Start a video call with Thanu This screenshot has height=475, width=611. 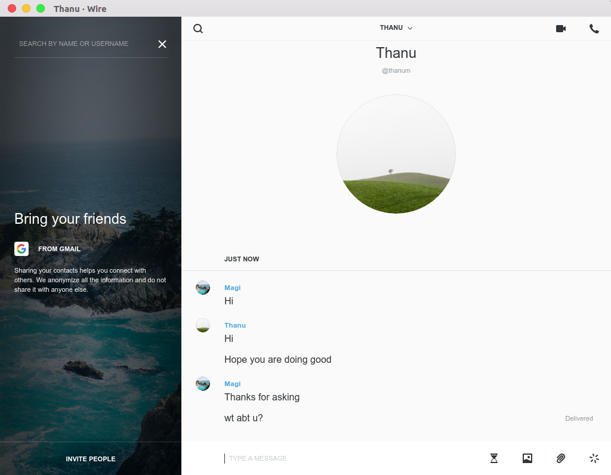point(561,29)
